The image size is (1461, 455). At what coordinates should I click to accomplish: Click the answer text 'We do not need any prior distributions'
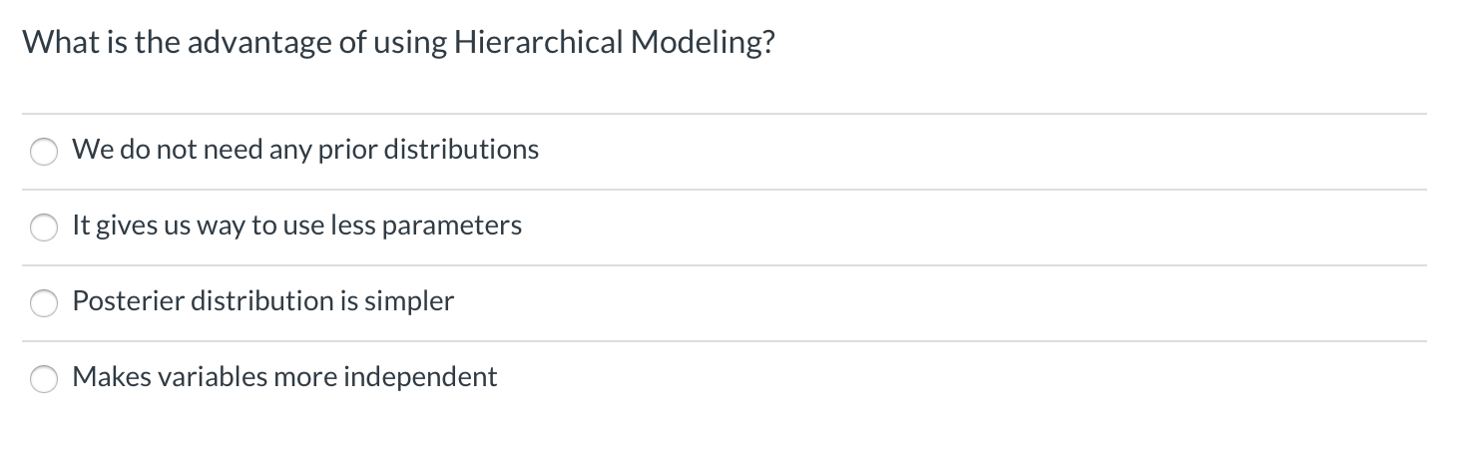pyautogui.click(x=305, y=150)
